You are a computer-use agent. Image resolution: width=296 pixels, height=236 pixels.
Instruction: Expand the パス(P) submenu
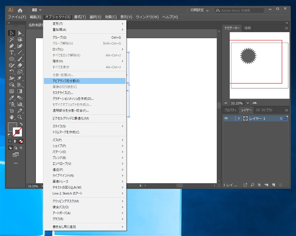point(85,140)
